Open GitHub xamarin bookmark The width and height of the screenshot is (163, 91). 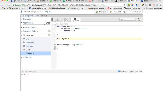coord(132,8)
